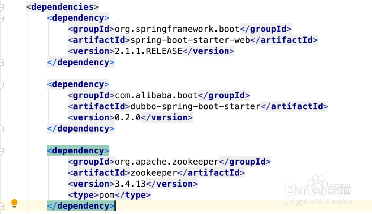Click the opening <type> tag

tap(83, 195)
